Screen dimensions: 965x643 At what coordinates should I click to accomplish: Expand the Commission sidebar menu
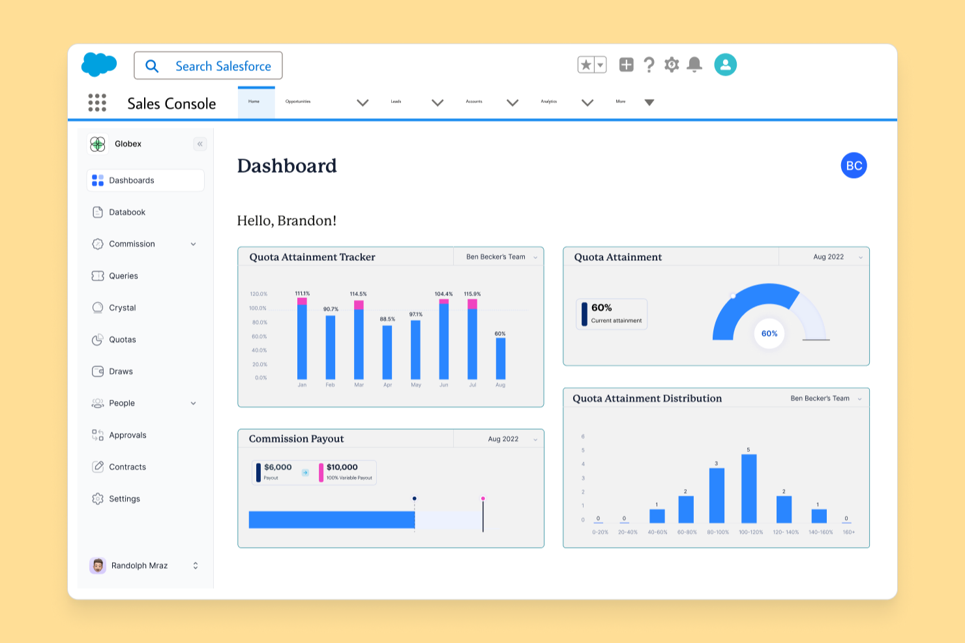coord(193,244)
